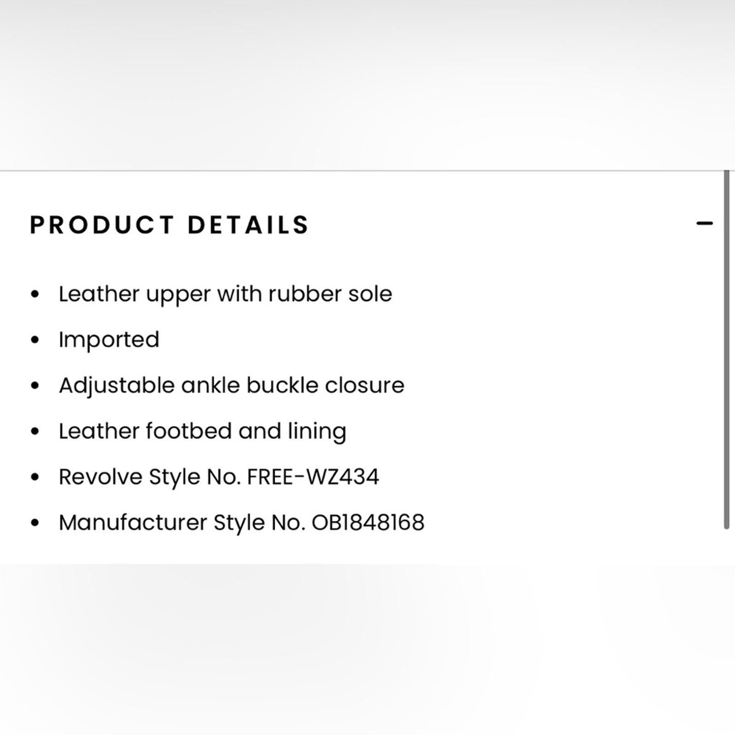The image size is (735, 735).
Task: Click the bullet before 'Adjustable ankle buckle'
Action: [35, 385]
